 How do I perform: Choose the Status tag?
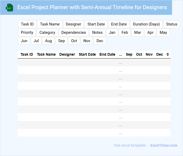(x=172, y=24)
